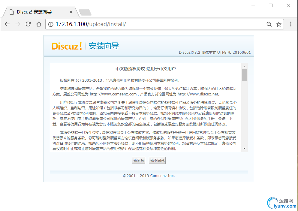This screenshot has width=298, height=211.
Task: Close the browser window
Action: [x=288, y=5]
